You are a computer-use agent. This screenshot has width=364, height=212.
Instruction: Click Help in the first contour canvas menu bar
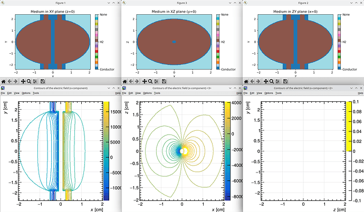(117, 93)
